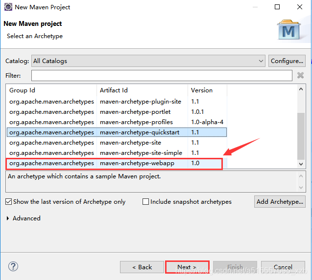Open the Catalog dropdown list
This screenshot has width=312, height=280.
148,61
